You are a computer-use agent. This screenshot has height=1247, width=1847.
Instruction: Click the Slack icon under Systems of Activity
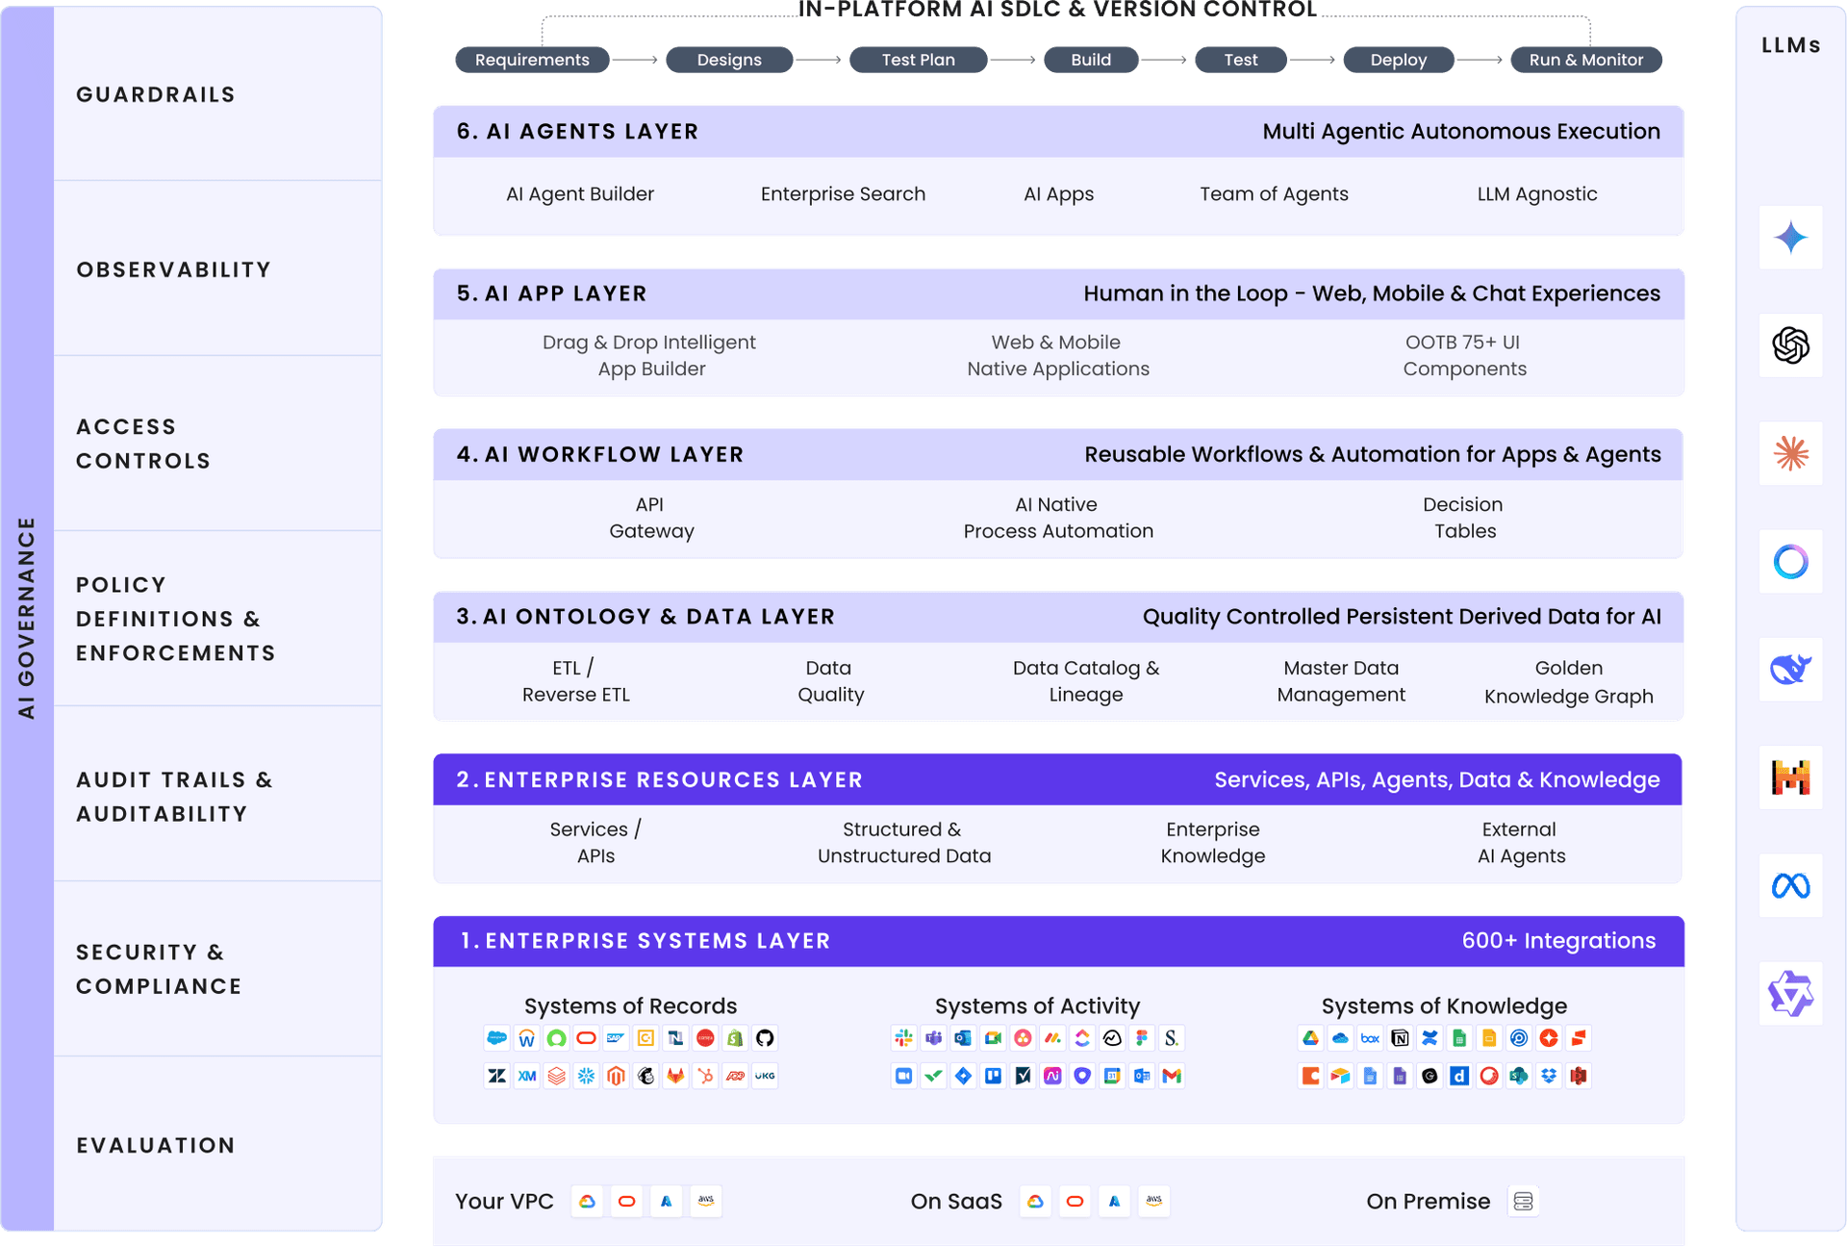point(901,1038)
